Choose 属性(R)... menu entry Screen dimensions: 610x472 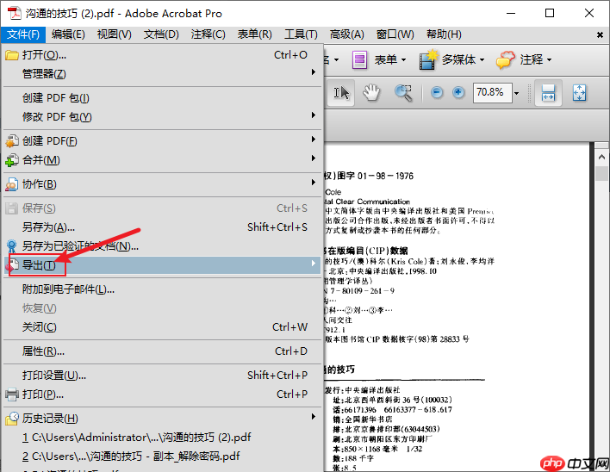pyautogui.click(x=162, y=351)
